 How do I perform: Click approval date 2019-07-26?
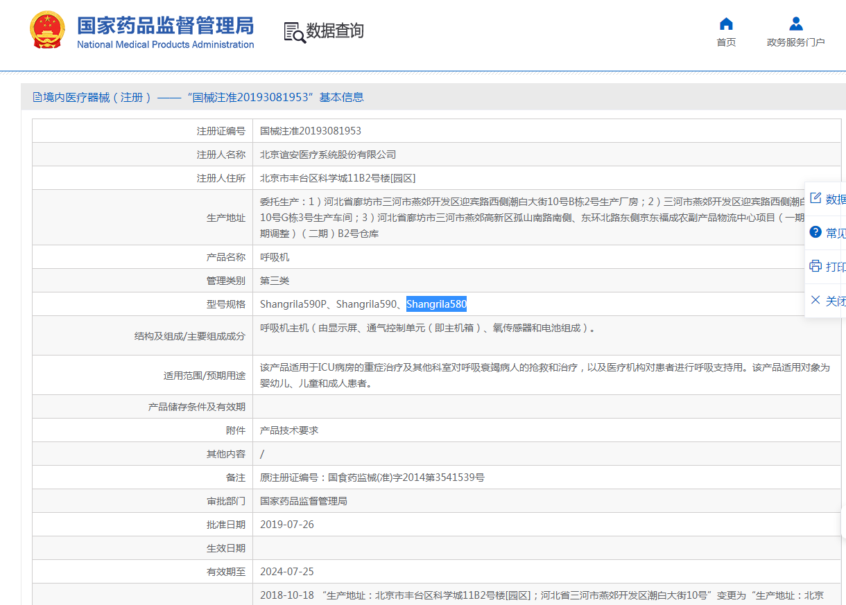287,525
